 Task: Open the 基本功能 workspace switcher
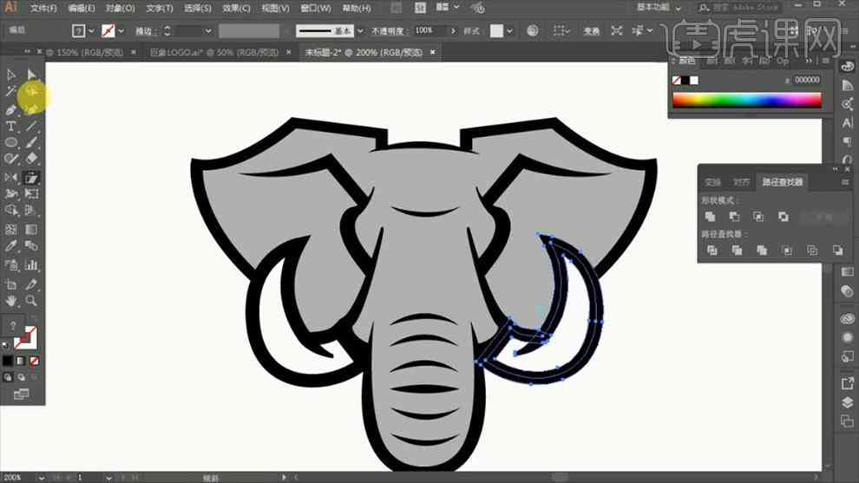click(x=659, y=8)
